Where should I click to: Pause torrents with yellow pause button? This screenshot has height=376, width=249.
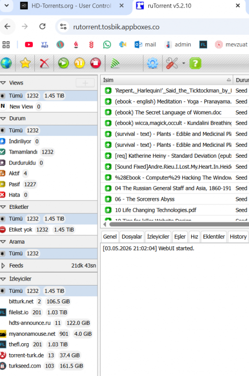pos(80,63)
